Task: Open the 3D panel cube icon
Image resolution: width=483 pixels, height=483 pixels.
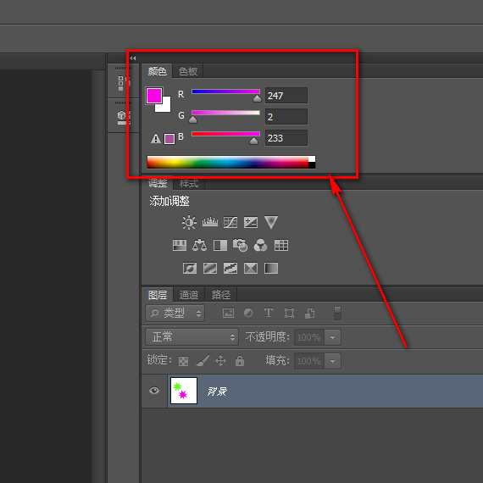Action: [124, 118]
